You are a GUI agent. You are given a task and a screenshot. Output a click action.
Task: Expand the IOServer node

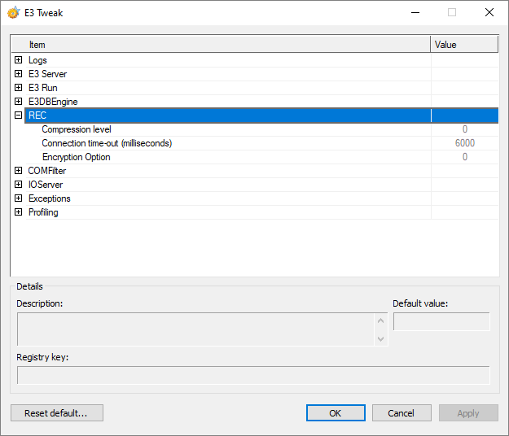coord(18,185)
